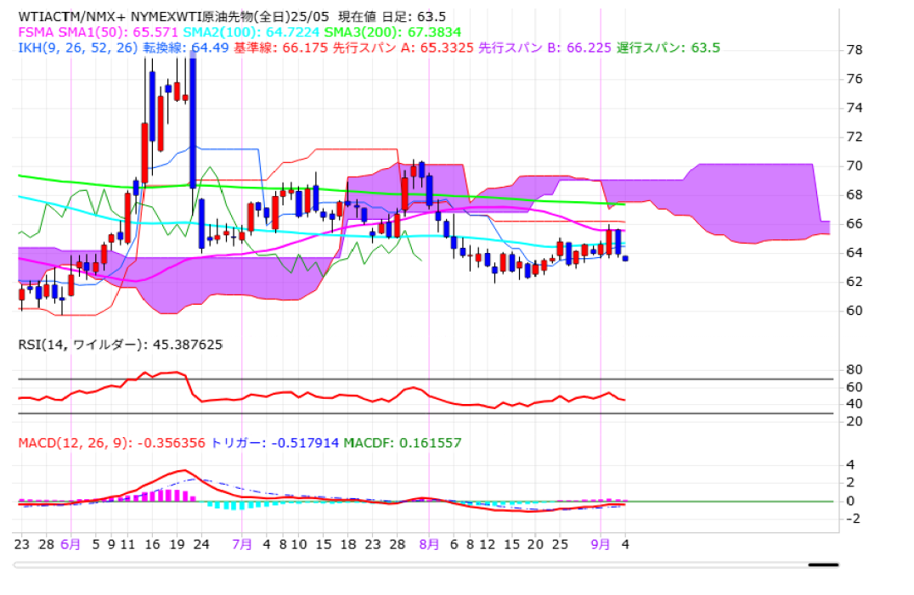The image size is (914, 595).
Task: Click the MACD axis label -2
Action: click(x=852, y=519)
